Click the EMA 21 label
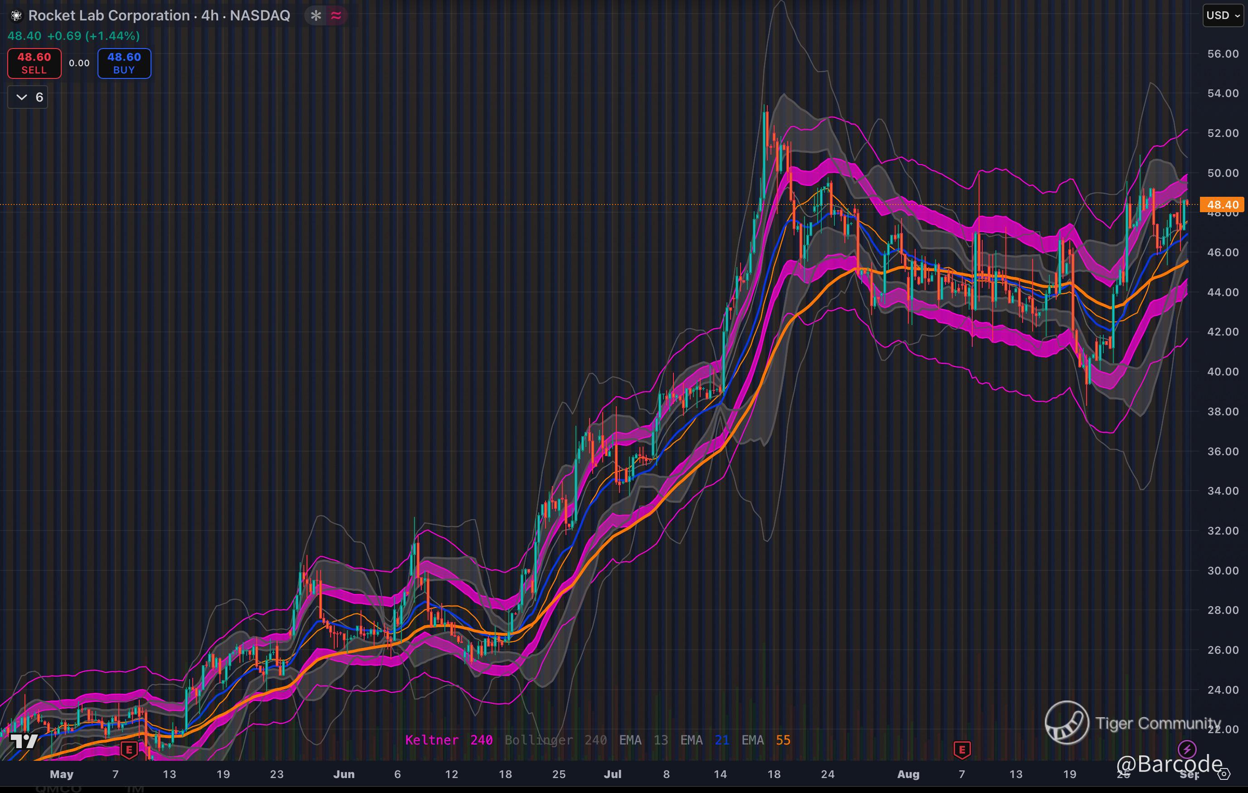 tap(704, 740)
